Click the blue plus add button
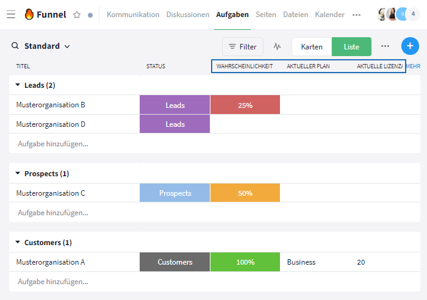Image resolution: width=427 pixels, height=300 pixels. (410, 46)
